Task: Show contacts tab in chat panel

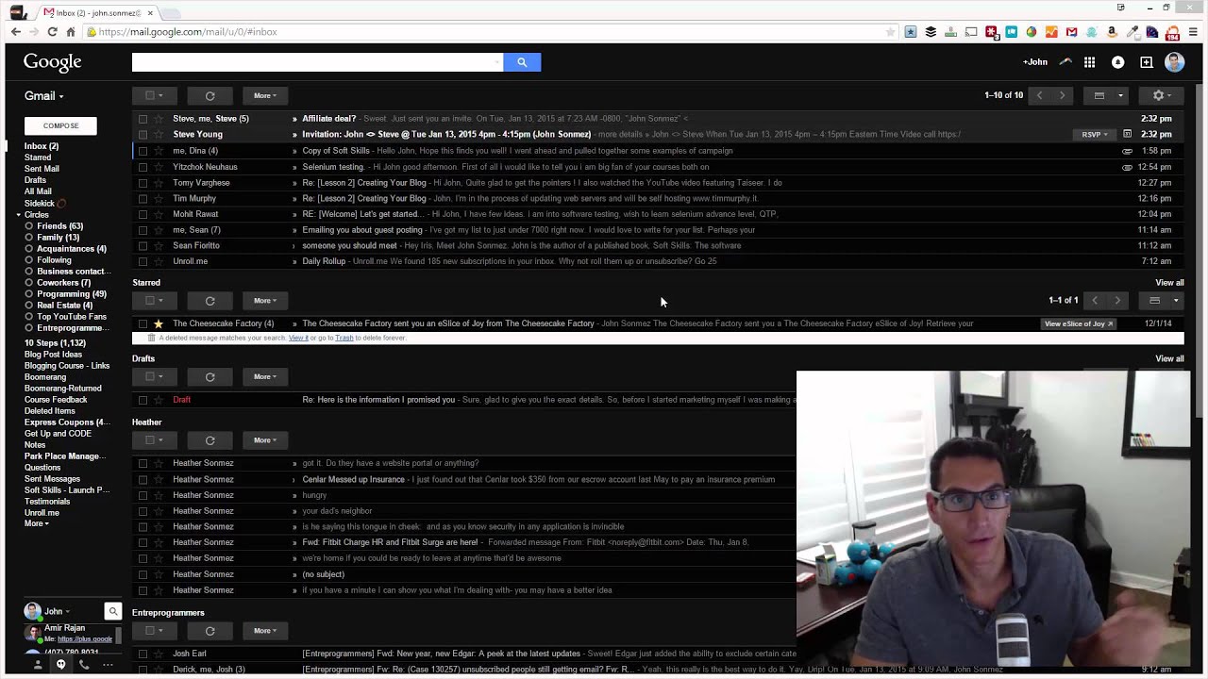Action: point(38,665)
